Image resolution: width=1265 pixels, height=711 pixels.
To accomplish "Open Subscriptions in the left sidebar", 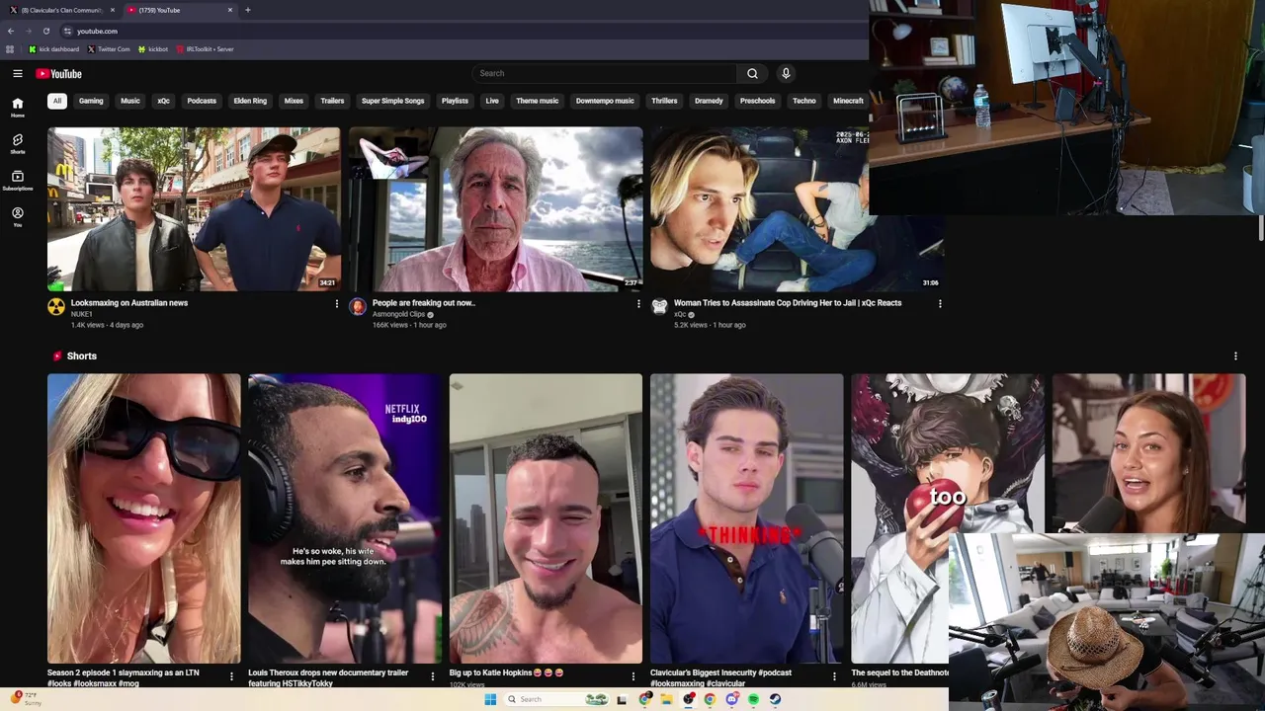I will [x=18, y=181].
